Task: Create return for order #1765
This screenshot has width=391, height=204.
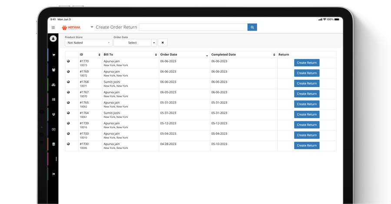Action: click(306, 104)
